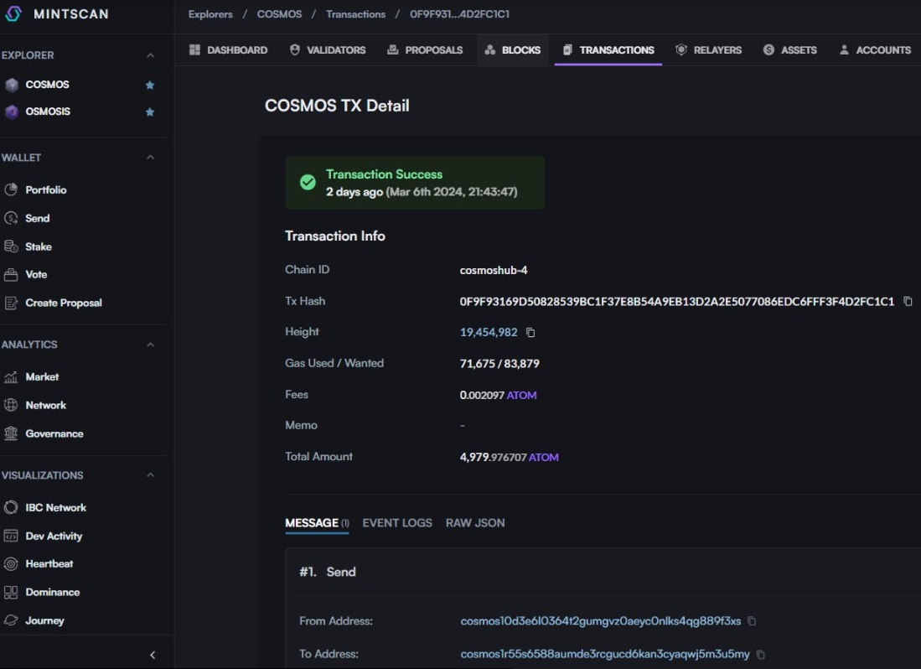Viewport: 921px width, 669px height.
Task: Open the IBC Network ring icon
Action: [11, 507]
